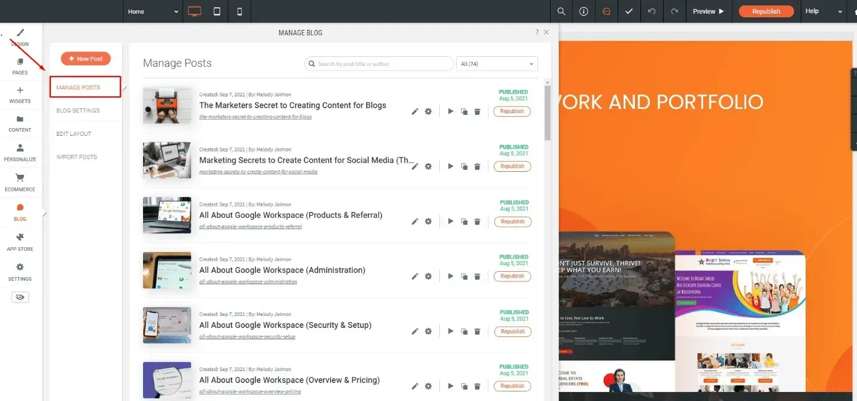Click the posts list vertical scrollbar
857x401 pixels.
tap(548, 113)
